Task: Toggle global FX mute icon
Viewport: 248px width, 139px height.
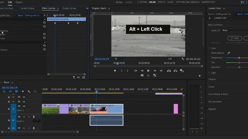Action: point(148,76)
